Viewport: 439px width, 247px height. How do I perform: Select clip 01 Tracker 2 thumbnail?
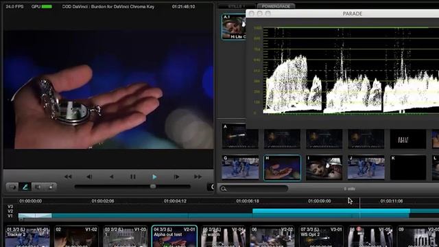click(x=27, y=236)
